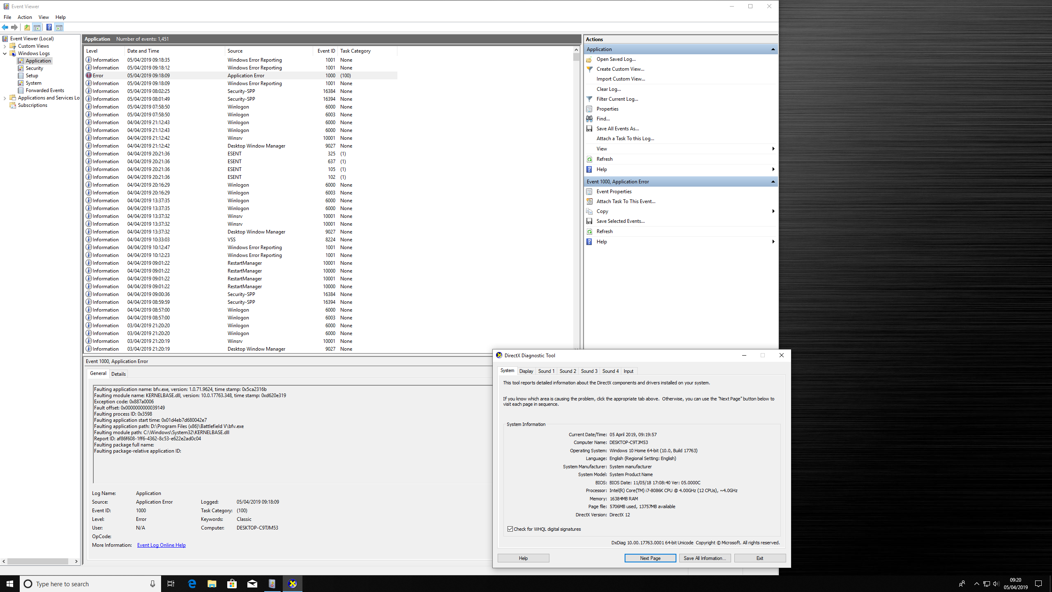Click the Create Custom View funnel icon

tap(589, 69)
